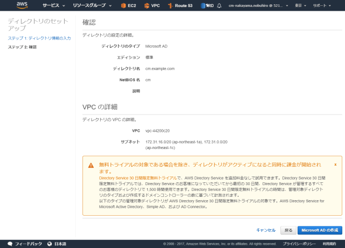Screen dimensions: 345x248
Task: Dismiss the billing warning with x
Action: point(335,164)
